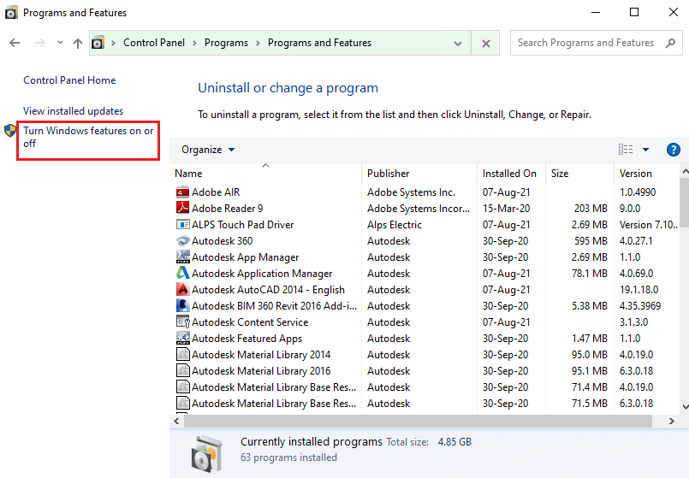Click Turn Windows features on or off
This screenshot has width=689, height=478.
coord(88,137)
